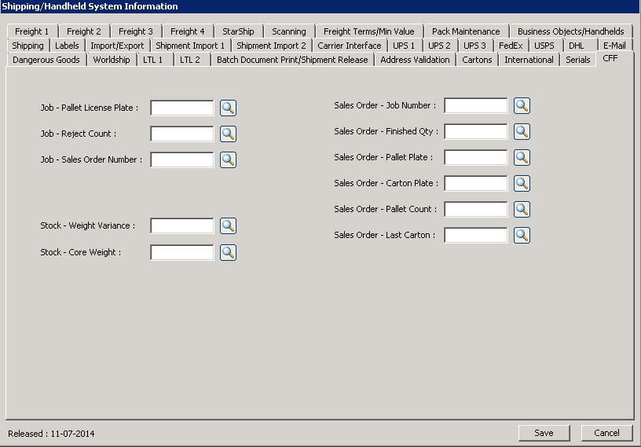Screen dimensions: 641x447
Task: Click the lookup icon for Job - Pallet License Plate
Action: point(228,108)
